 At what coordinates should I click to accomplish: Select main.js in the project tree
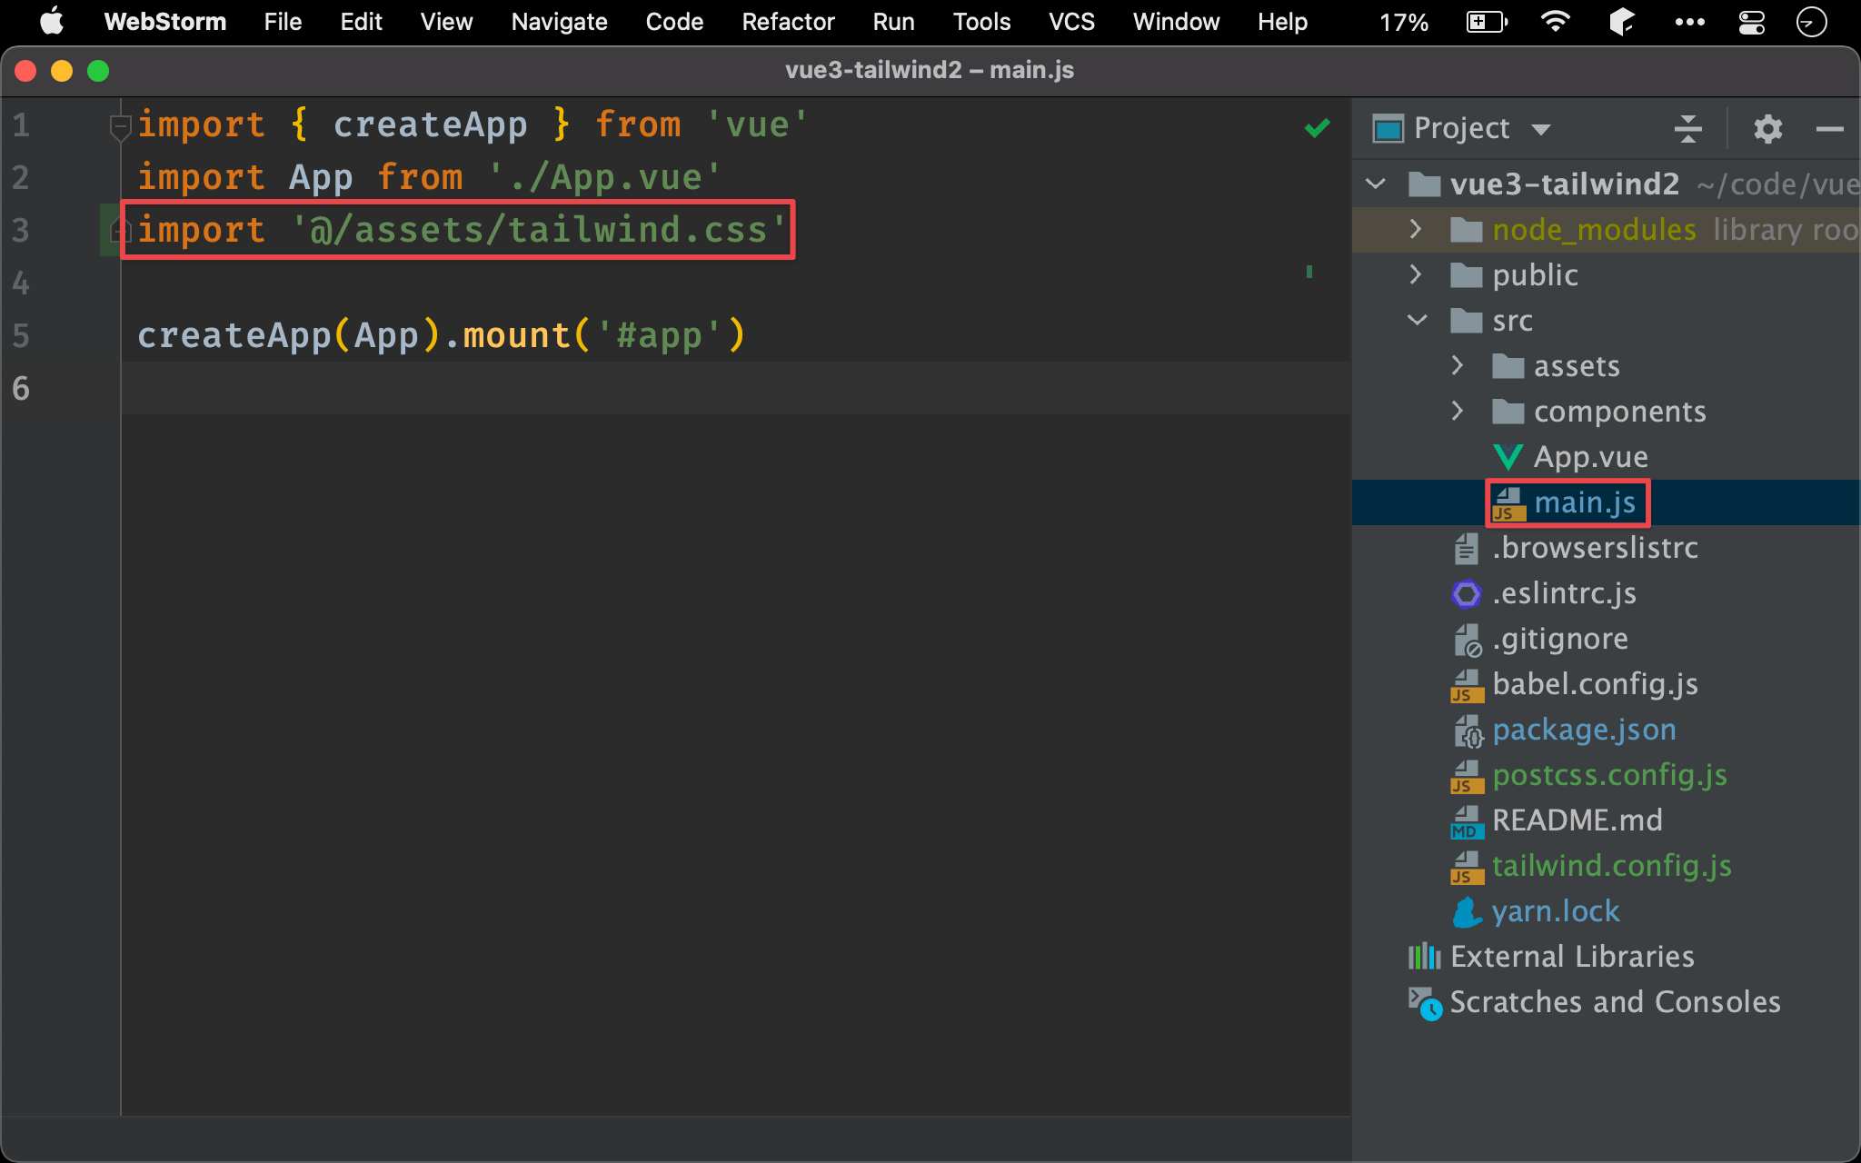[x=1584, y=502]
